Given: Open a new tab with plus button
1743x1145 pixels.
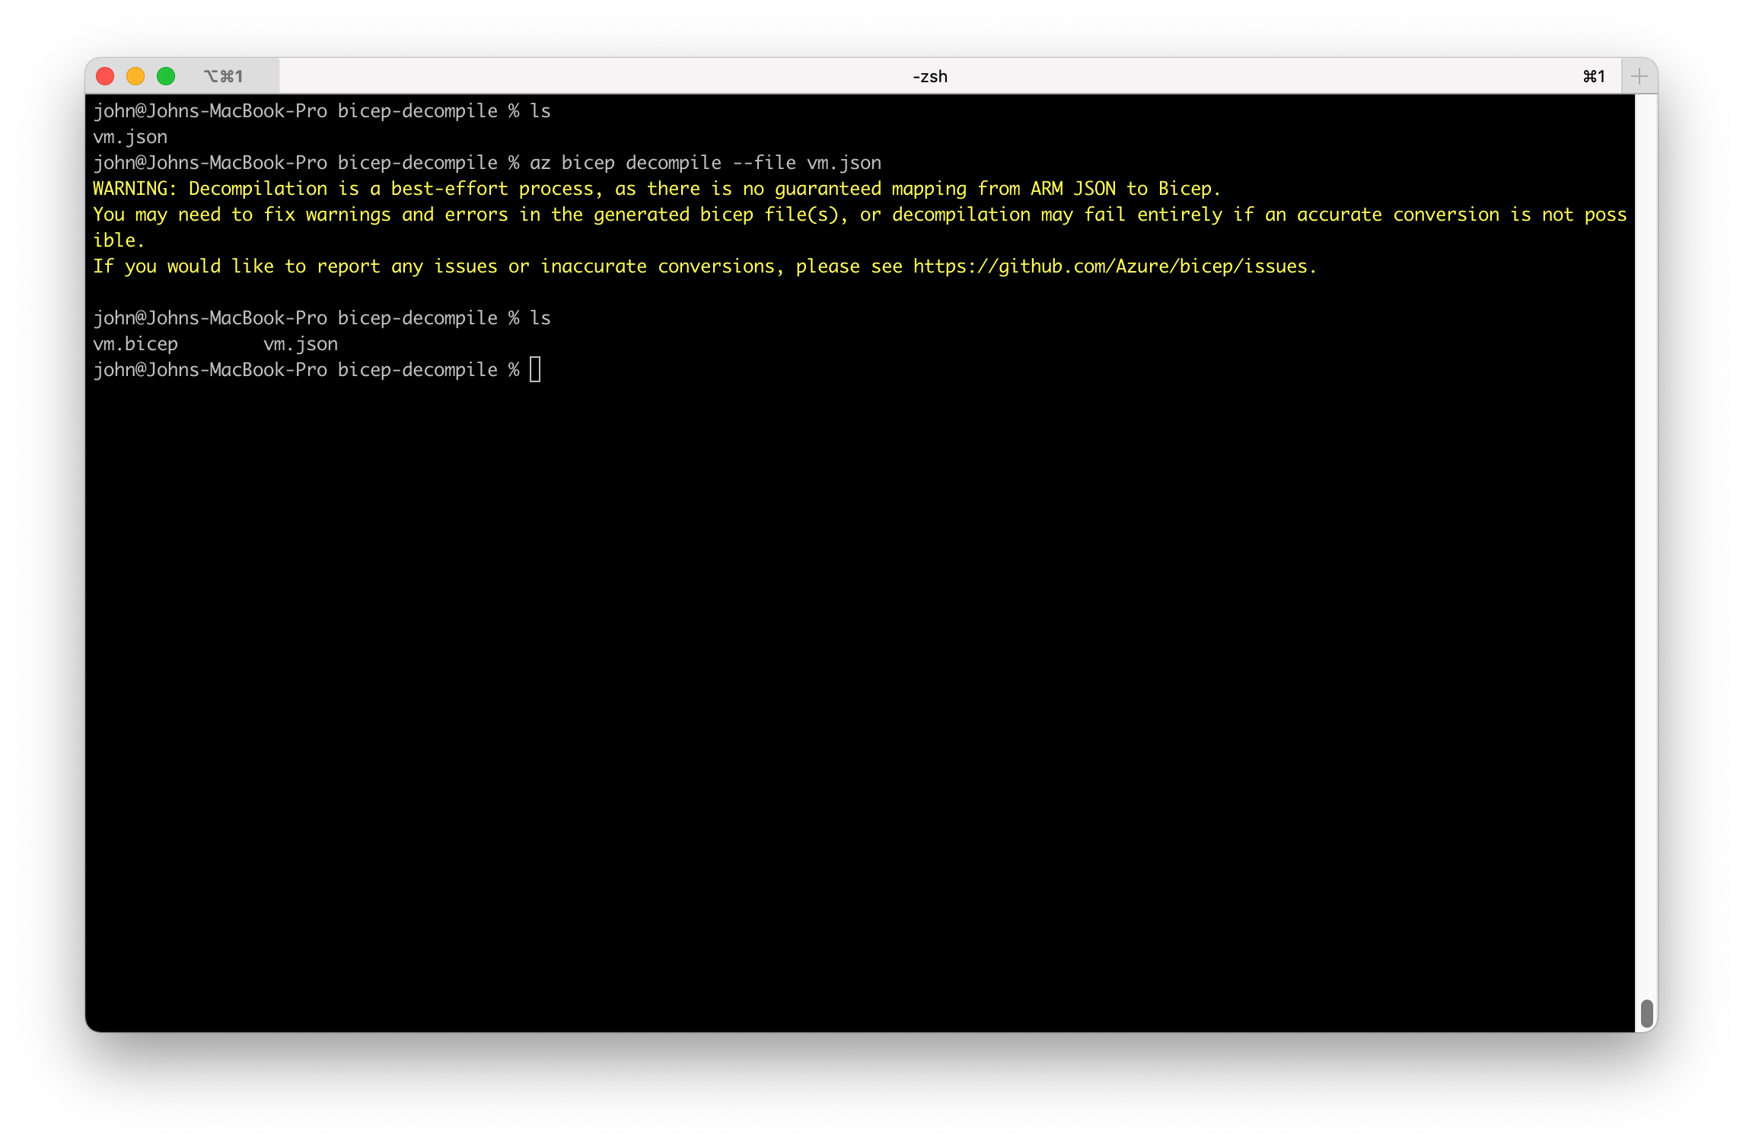Looking at the screenshot, I should click(x=1639, y=76).
